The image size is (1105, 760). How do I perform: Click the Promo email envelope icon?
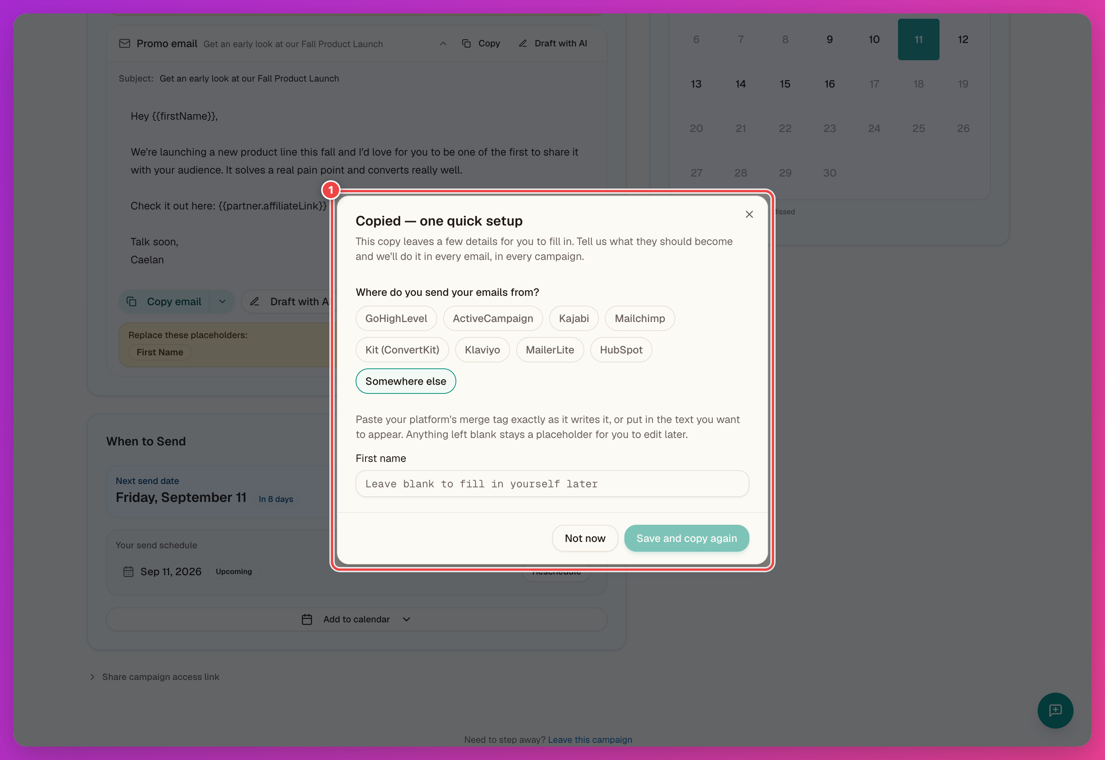point(124,43)
